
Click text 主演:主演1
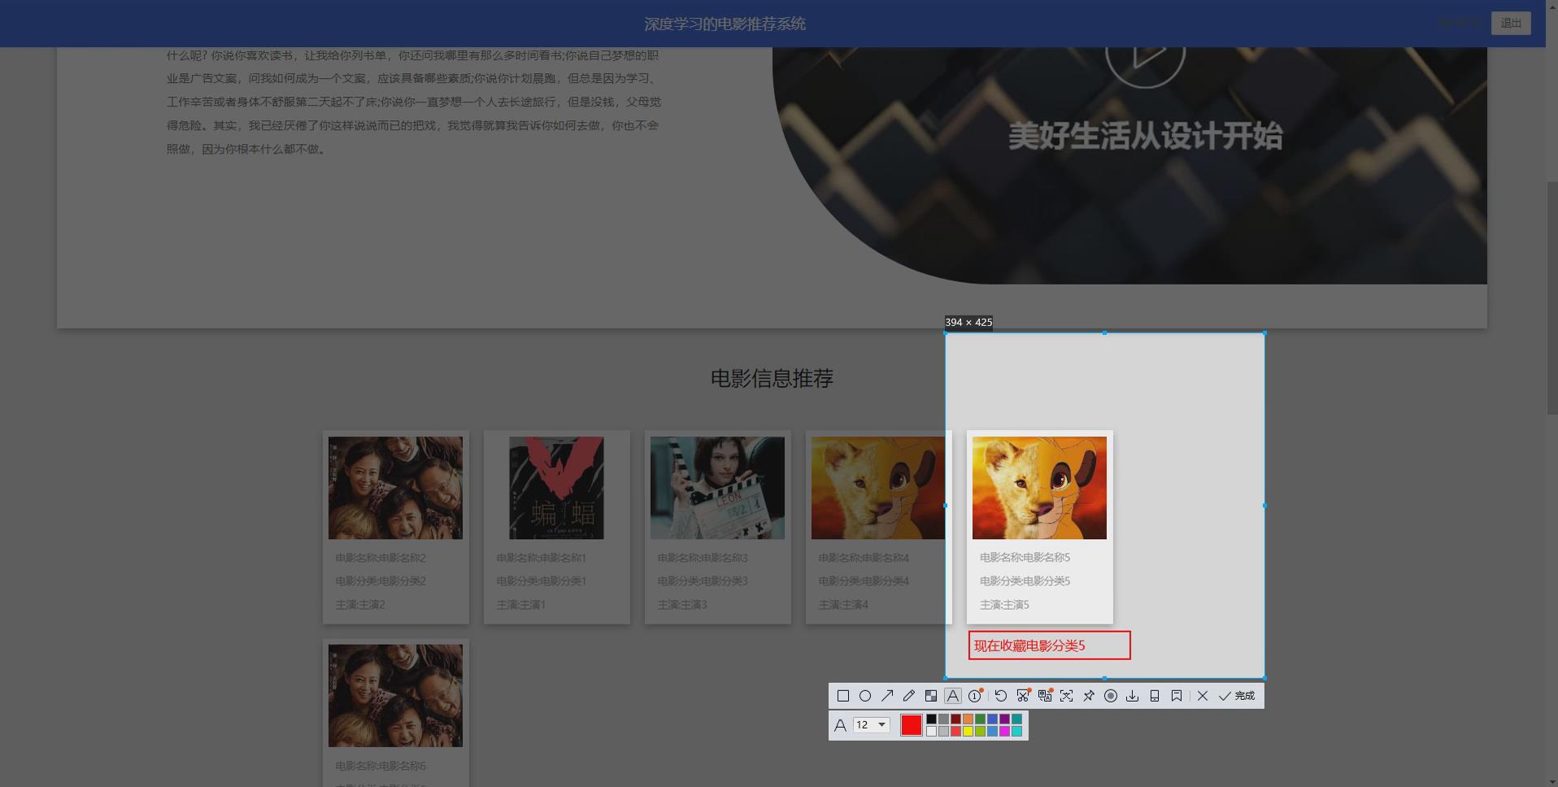click(521, 604)
